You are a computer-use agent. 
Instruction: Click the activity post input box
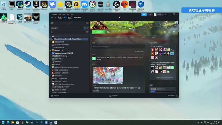[x=118, y=46]
